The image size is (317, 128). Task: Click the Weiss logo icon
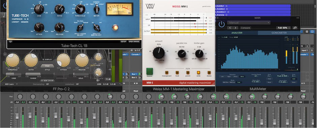[x=150, y=6]
